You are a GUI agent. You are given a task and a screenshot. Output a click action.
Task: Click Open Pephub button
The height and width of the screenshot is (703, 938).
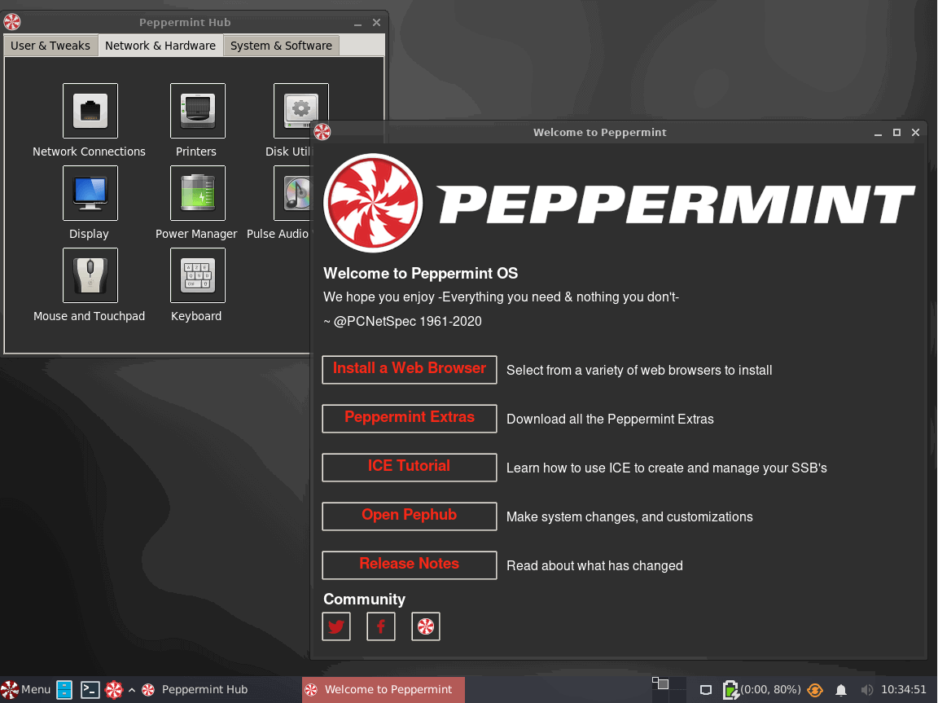410,516
